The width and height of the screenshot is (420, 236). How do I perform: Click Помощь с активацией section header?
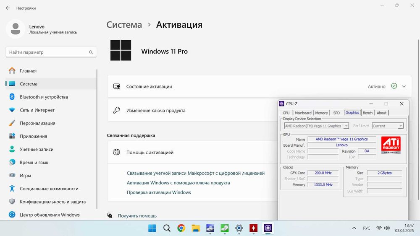[x=192, y=152]
